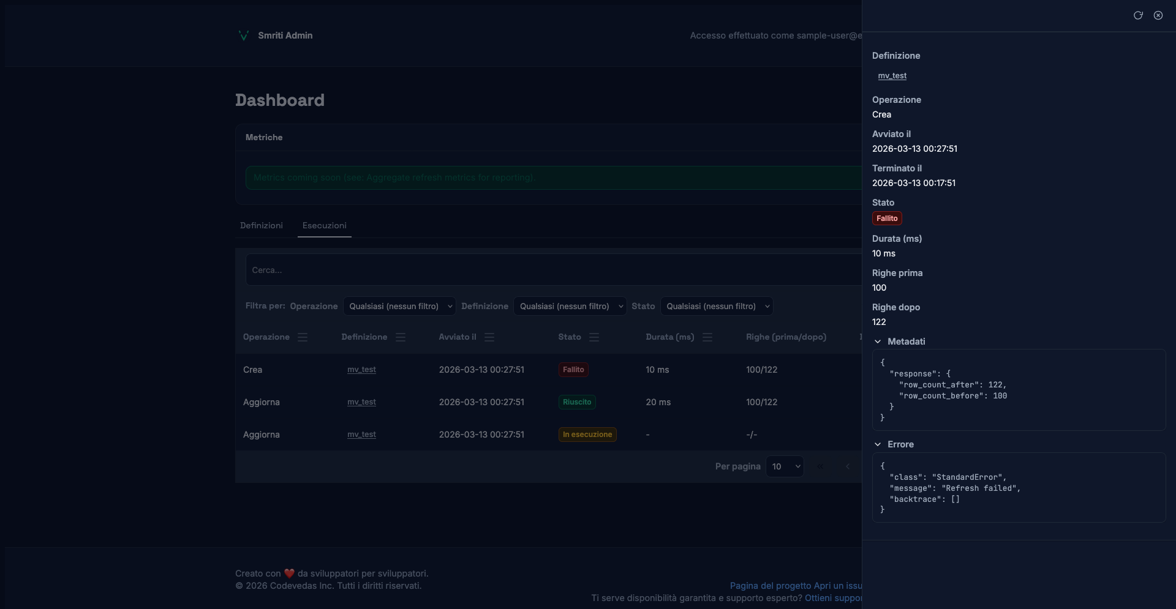1176x609 pixels.
Task: Open the Stato filter dropdown
Action: coord(717,306)
